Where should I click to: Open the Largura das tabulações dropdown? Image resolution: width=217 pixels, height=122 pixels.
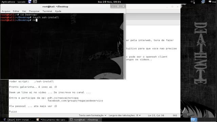(x=125, y=115)
